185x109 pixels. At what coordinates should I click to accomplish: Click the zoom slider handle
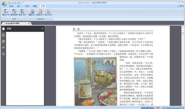[174, 108]
